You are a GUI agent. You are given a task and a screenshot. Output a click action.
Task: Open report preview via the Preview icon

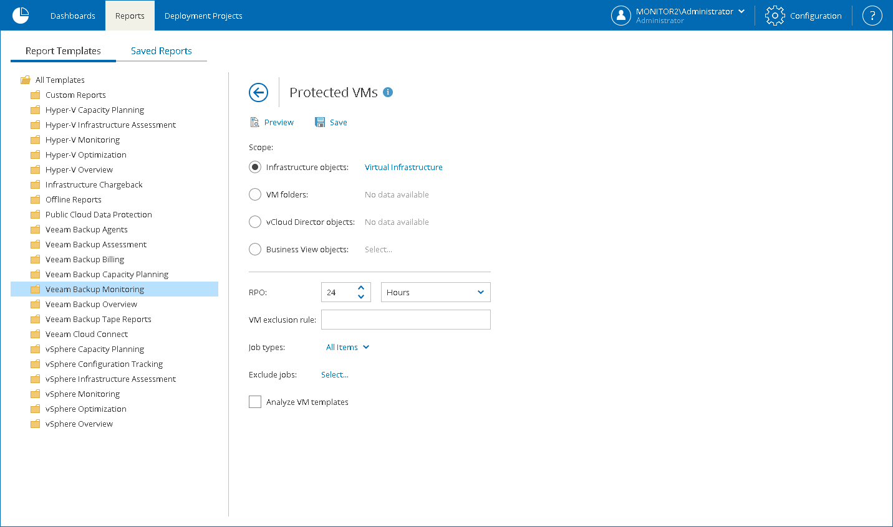272,122
